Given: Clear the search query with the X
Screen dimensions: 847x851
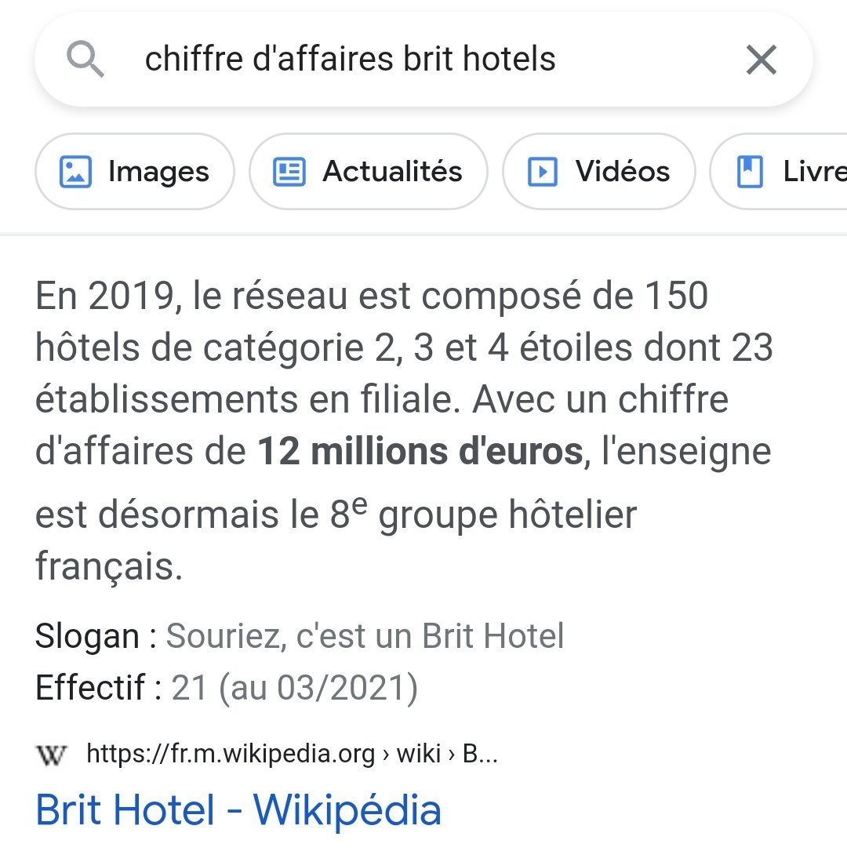Looking at the screenshot, I should (761, 60).
